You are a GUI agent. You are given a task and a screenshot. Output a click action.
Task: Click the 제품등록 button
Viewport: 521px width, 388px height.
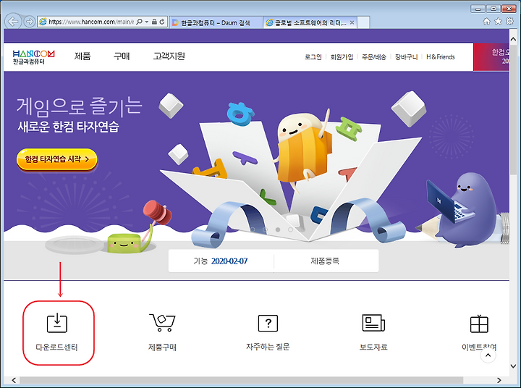tap(325, 261)
